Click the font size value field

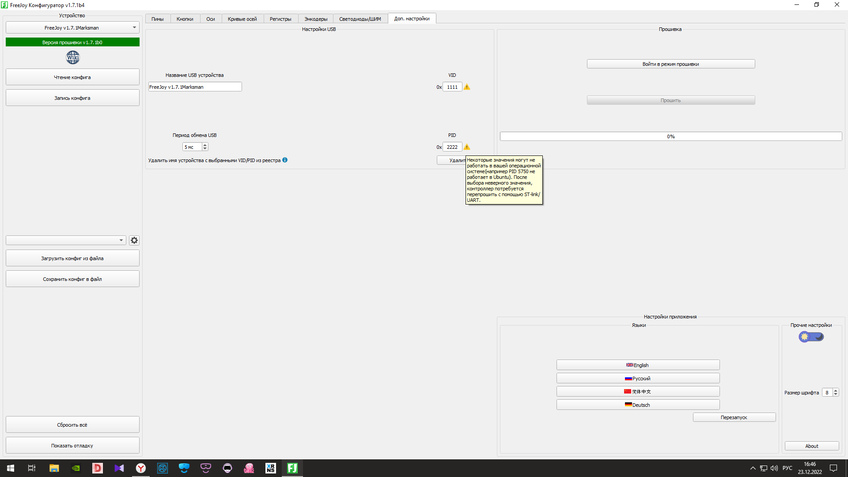(x=827, y=393)
